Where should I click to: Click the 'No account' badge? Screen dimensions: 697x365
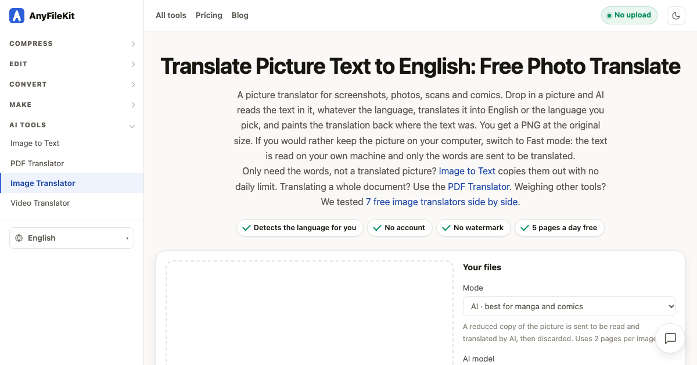coord(400,228)
